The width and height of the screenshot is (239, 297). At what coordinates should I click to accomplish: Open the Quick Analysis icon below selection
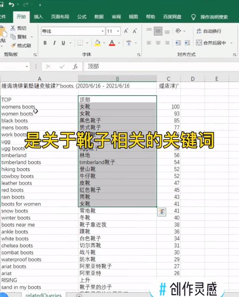[161, 212]
